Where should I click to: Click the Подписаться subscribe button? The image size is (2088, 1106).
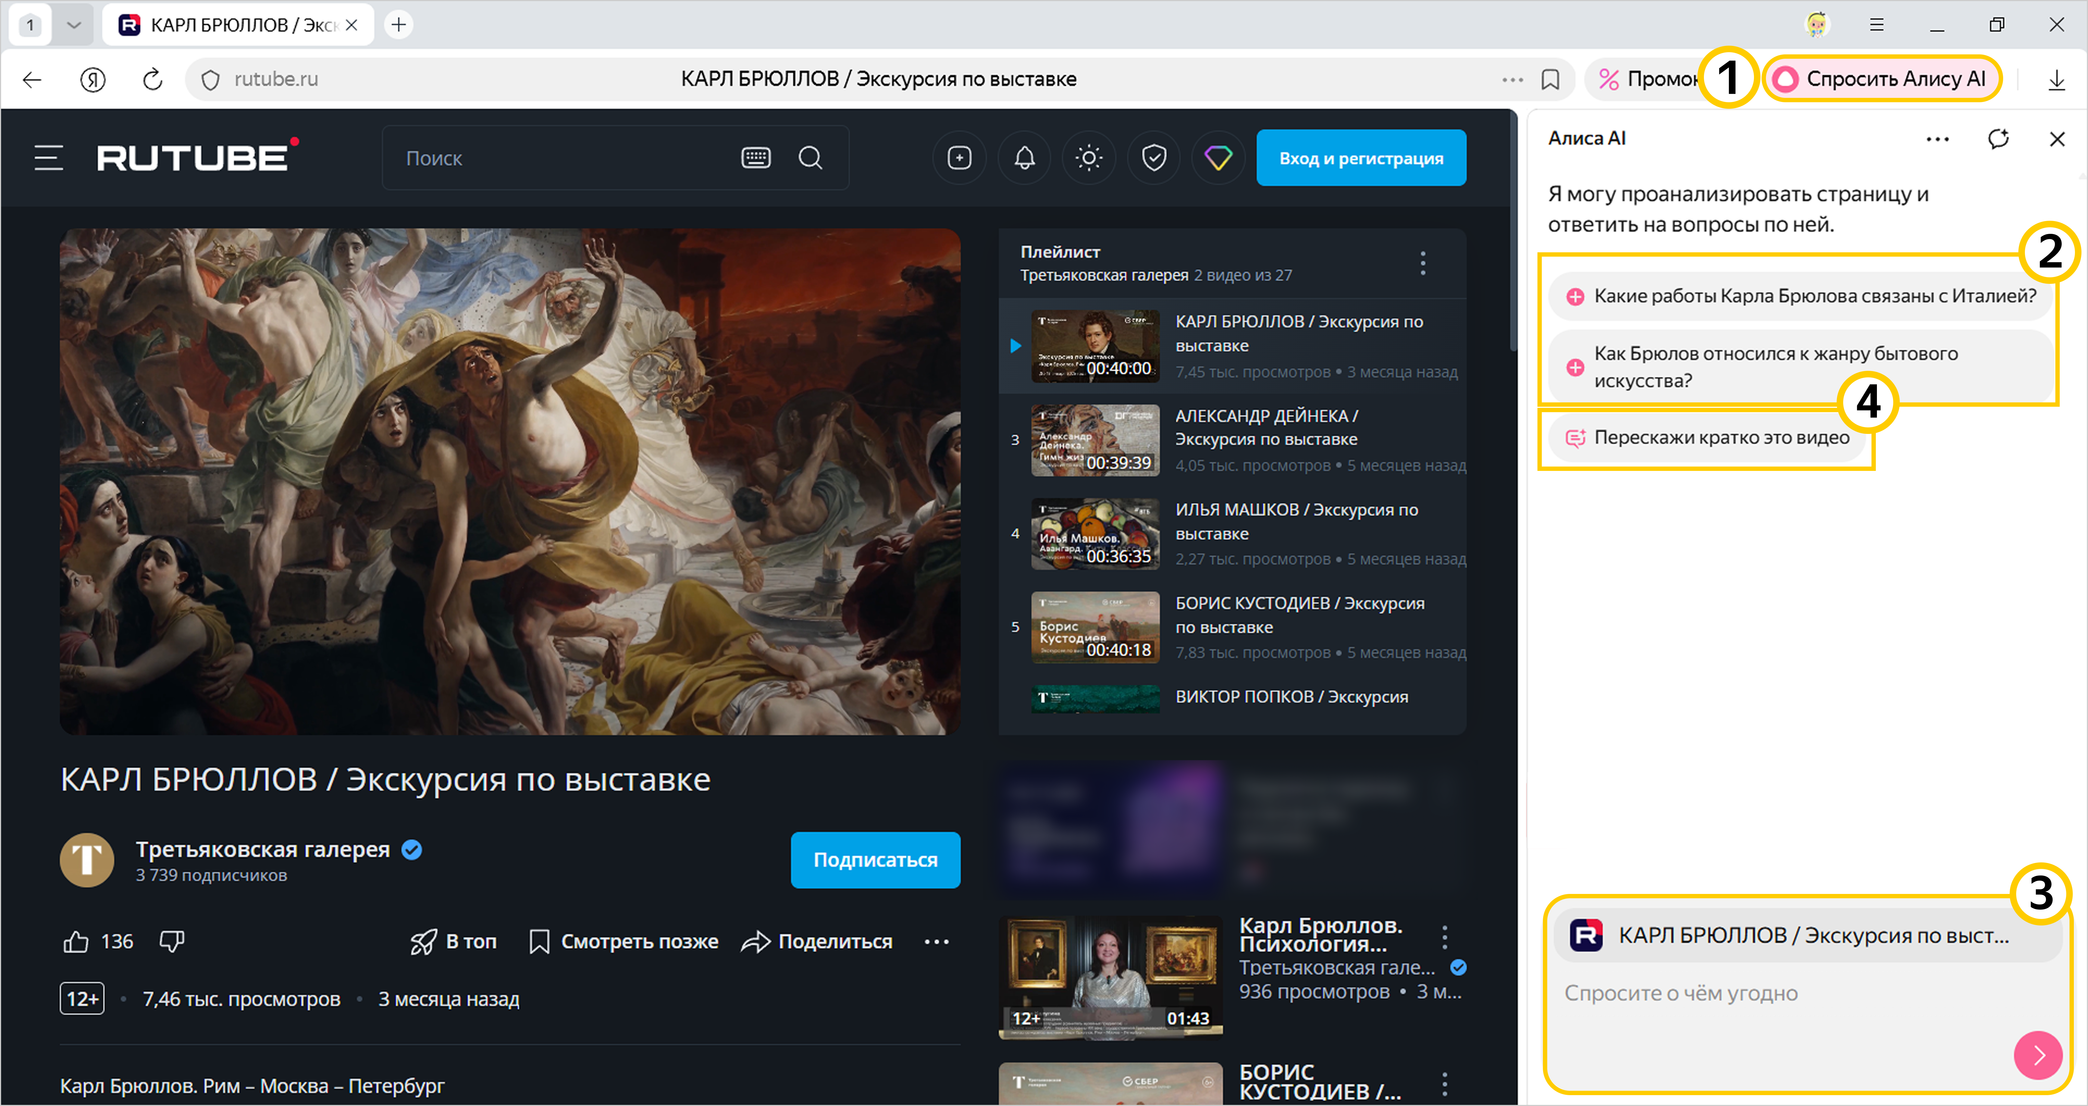pyautogui.click(x=875, y=860)
